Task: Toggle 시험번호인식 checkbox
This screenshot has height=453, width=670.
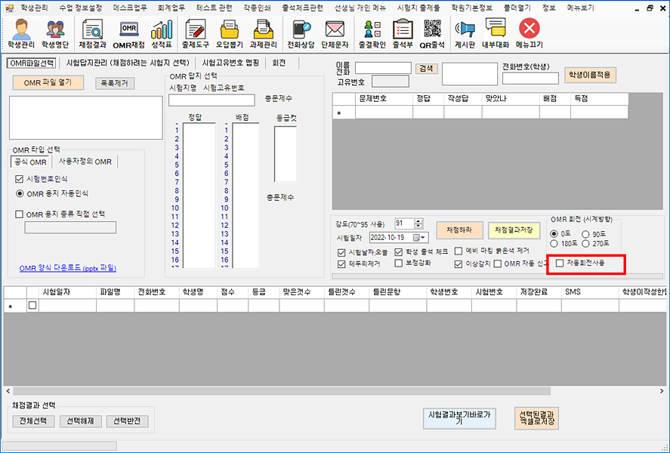Action: point(19,179)
